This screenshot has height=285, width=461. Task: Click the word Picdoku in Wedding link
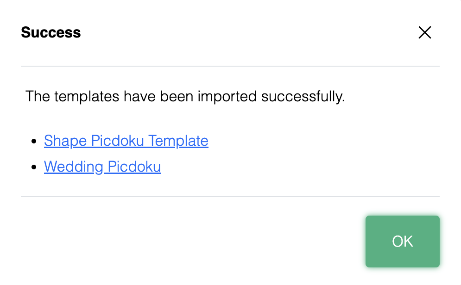click(x=134, y=167)
